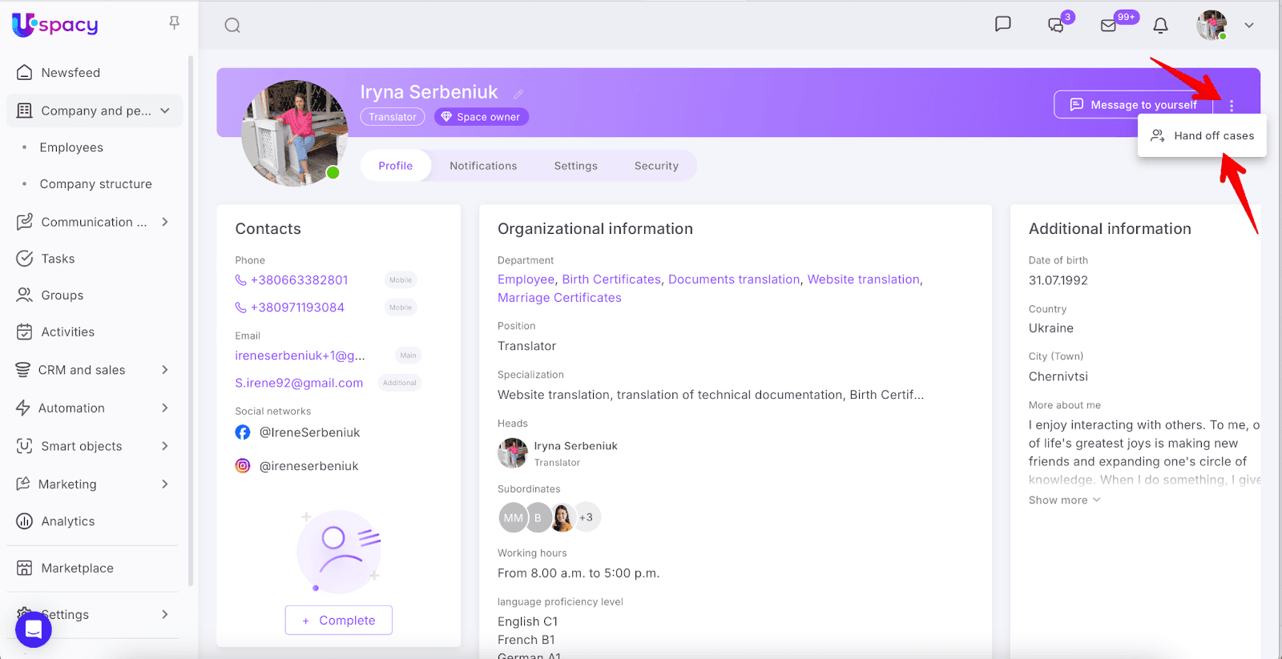
Task: Click the pencil edit icon beside name
Action: tap(518, 94)
